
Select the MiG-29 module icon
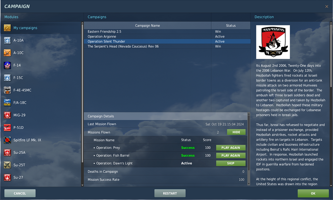click(x=7, y=115)
